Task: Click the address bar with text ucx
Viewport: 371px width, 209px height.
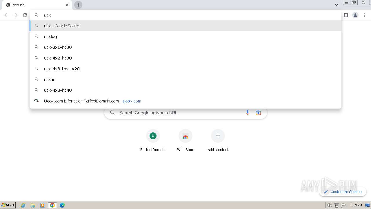Action: coord(185,15)
